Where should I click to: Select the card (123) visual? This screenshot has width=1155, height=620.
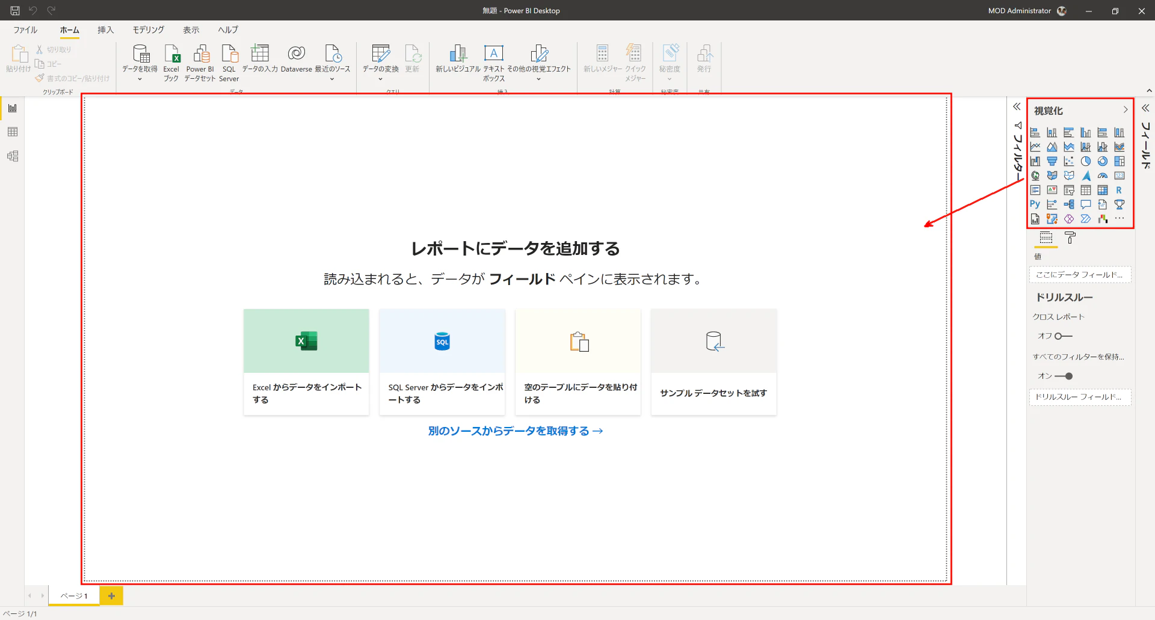1119,176
